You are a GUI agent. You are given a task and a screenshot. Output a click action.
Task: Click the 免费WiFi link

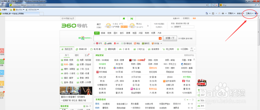click(176, 18)
